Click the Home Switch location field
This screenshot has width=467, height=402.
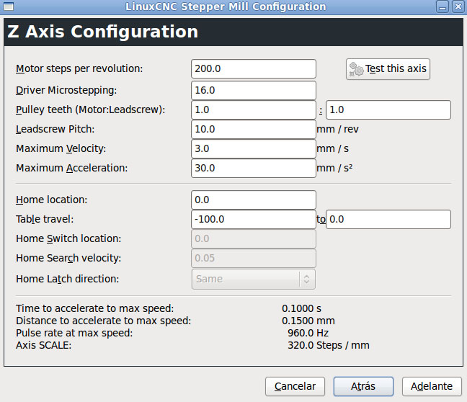click(254, 238)
